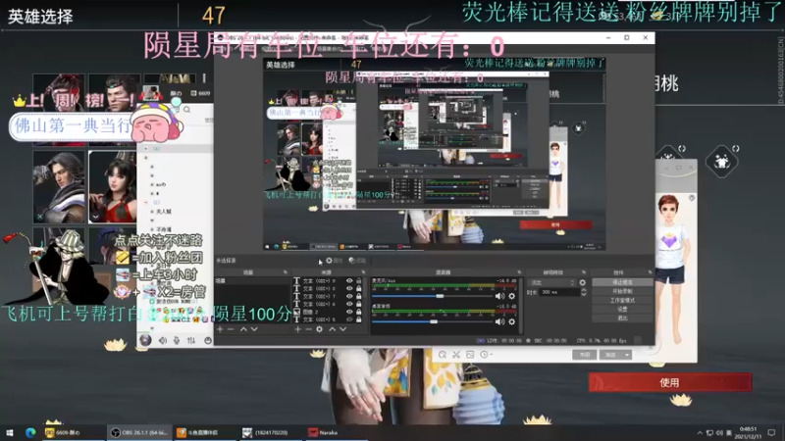This screenshot has width=785, height=441.
Task: Toggle lock on first text source
Action: pos(359,281)
